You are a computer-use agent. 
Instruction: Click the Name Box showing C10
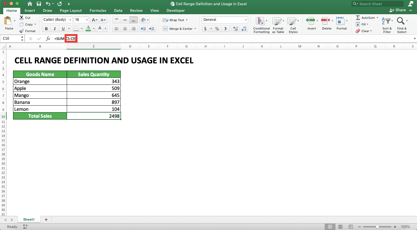12,38
